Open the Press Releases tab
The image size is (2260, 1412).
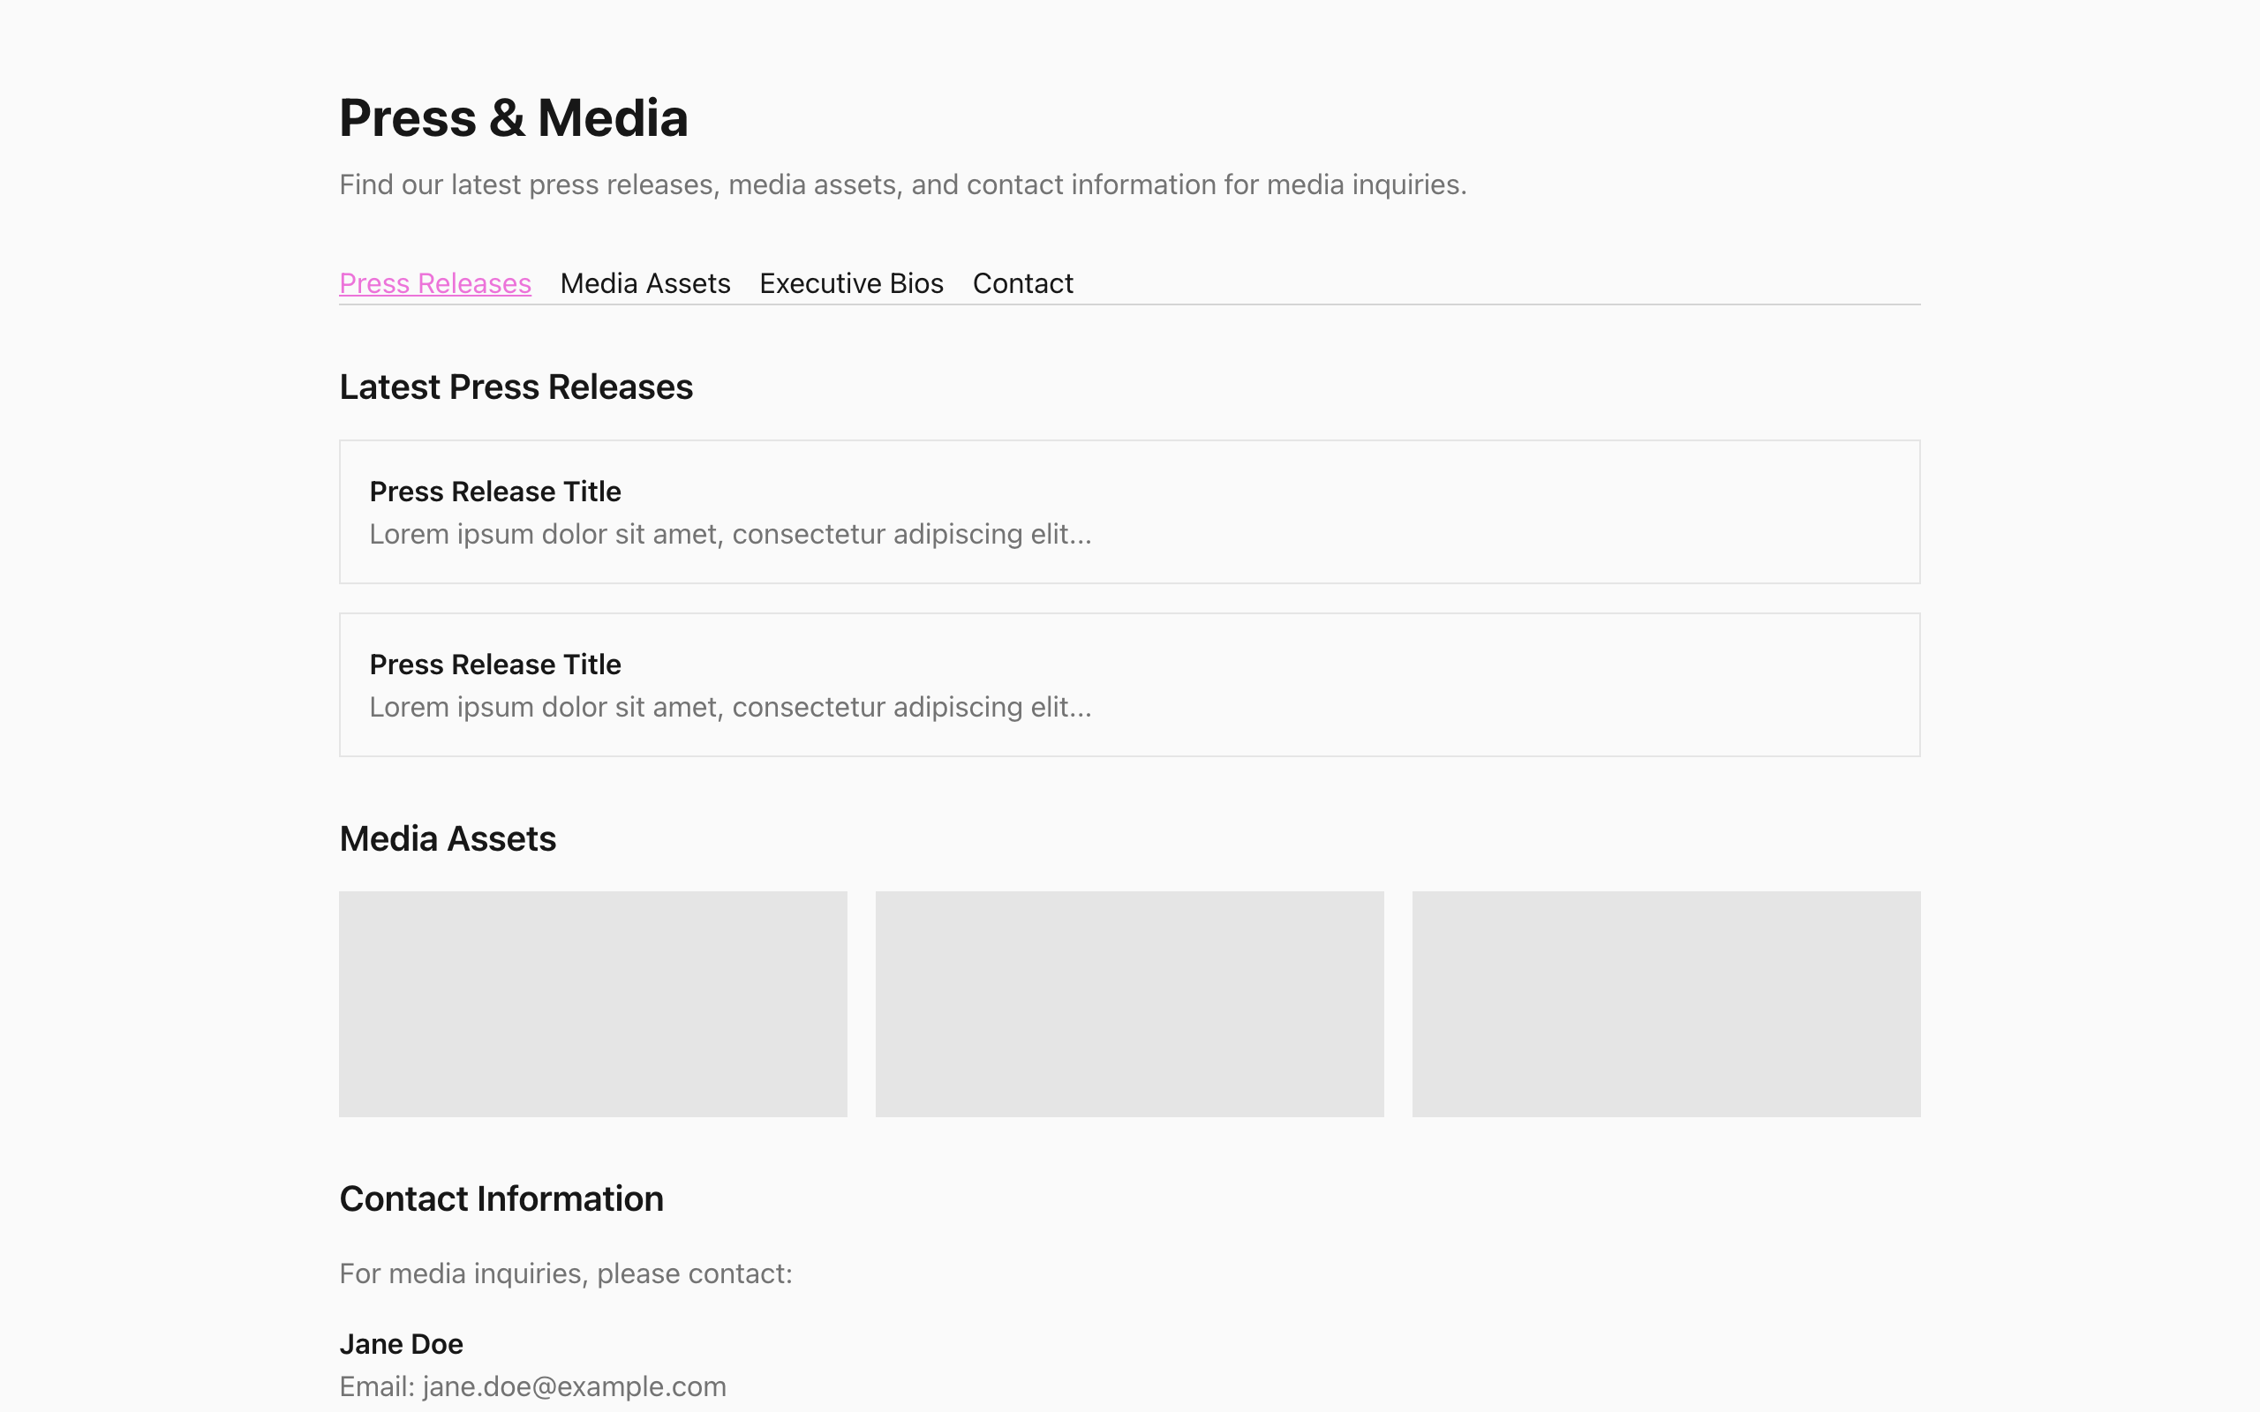[435, 283]
